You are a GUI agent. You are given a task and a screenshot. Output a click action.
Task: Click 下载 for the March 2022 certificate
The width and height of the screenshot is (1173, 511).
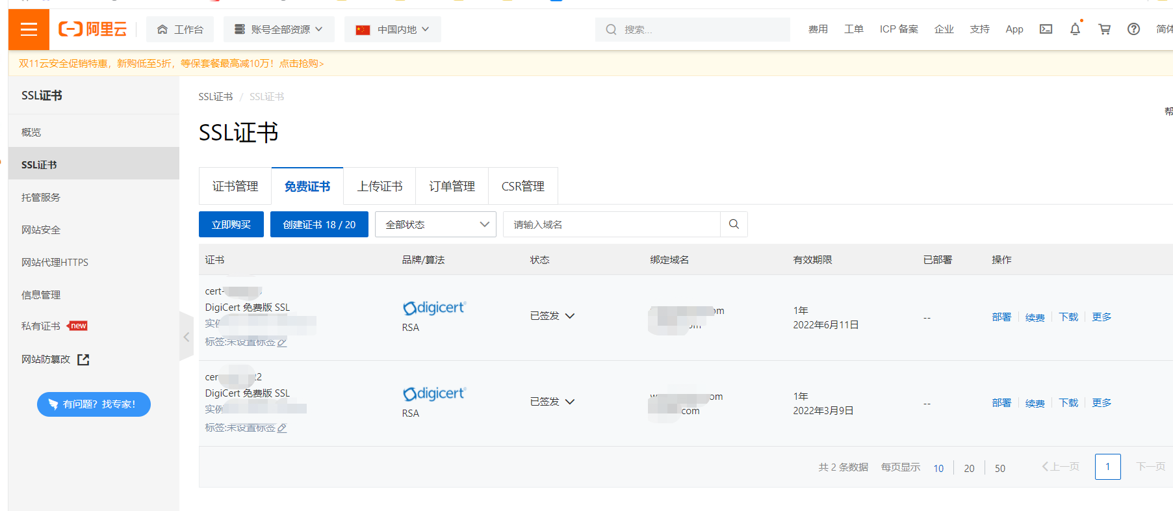pos(1068,403)
